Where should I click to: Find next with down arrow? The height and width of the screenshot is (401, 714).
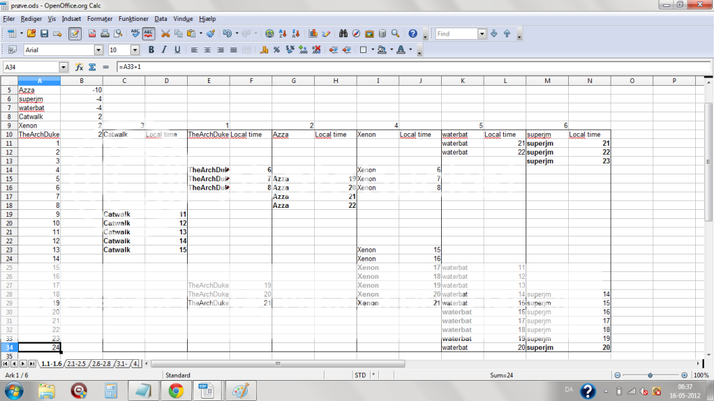494,33
